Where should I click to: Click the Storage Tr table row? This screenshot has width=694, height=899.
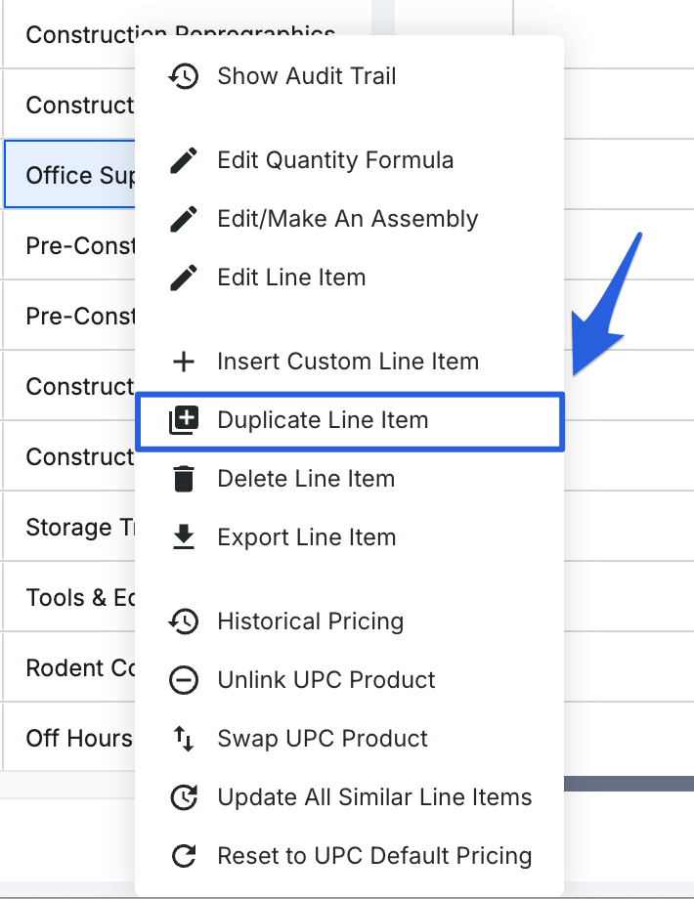pyautogui.click(x=70, y=528)
